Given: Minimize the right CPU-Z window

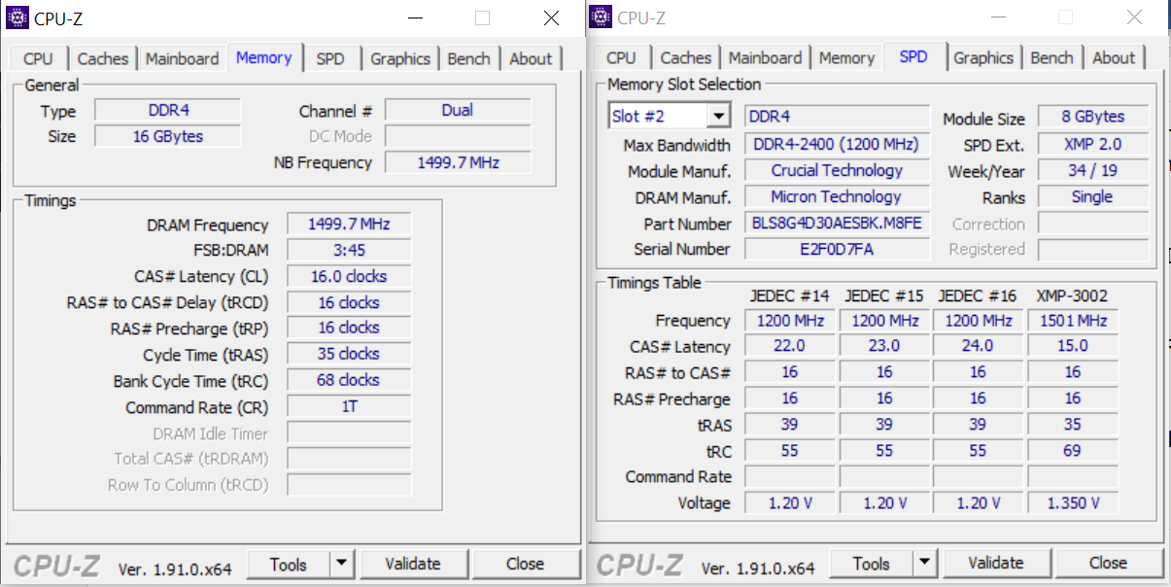Looking at the screenshot, I should tap(998, 17).
